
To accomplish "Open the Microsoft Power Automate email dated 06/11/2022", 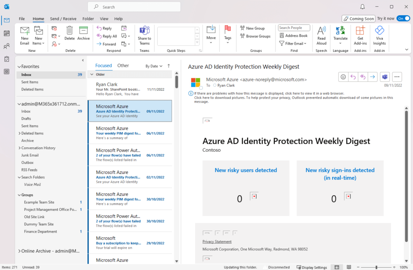I will pyautogui.click(x=130, y=155).
